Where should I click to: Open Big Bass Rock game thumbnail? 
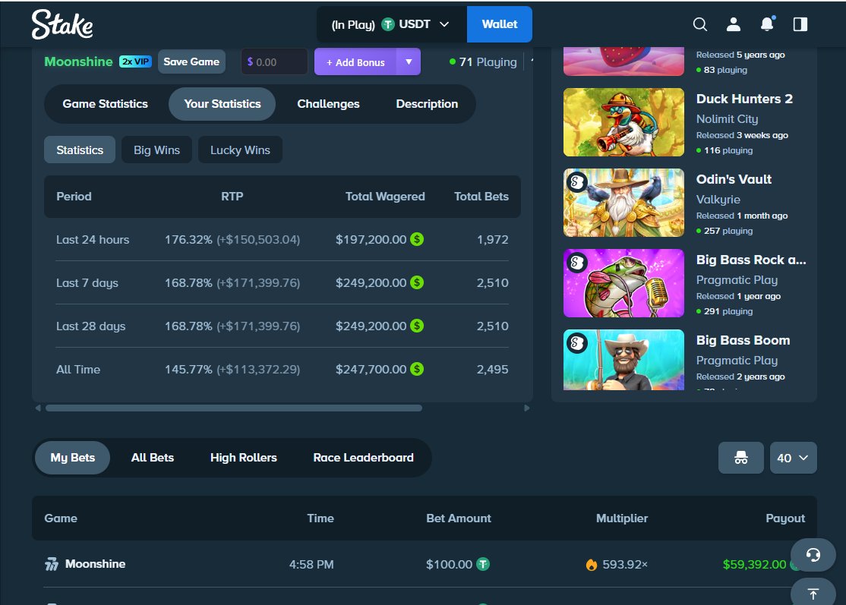click(x=623, y=283)
